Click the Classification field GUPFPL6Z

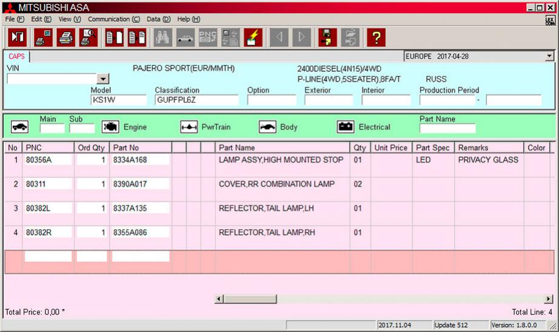click(197, 100)
